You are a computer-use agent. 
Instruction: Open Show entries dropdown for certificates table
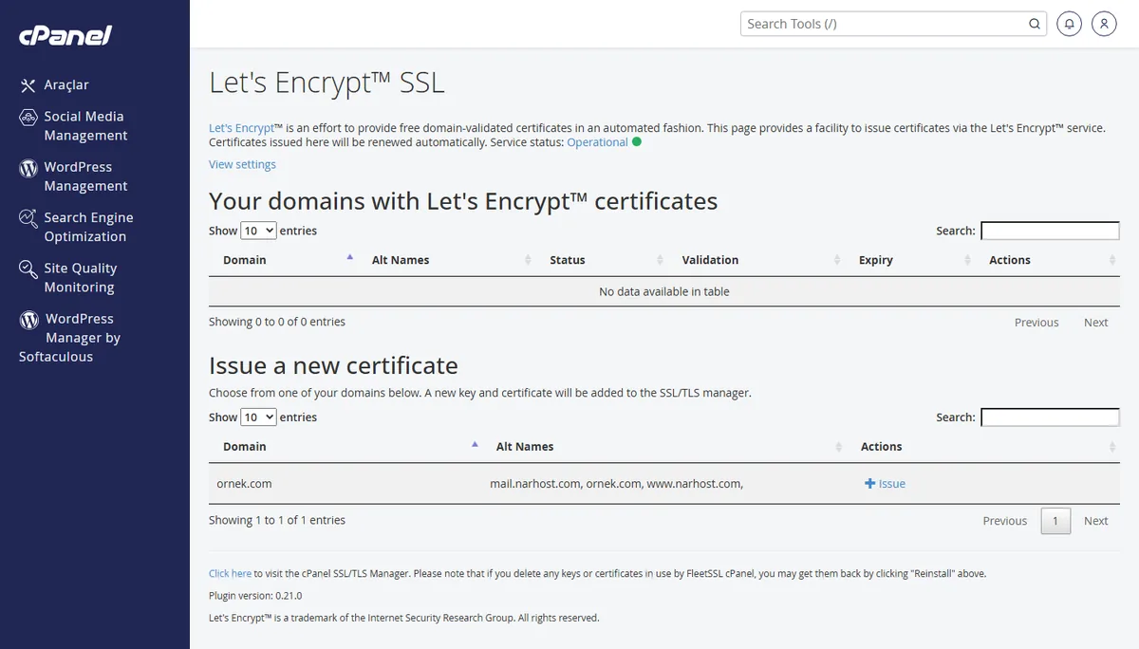(258, 231)
